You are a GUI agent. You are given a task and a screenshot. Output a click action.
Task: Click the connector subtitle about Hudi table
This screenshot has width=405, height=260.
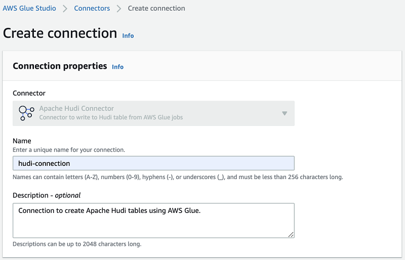[111, 117]
